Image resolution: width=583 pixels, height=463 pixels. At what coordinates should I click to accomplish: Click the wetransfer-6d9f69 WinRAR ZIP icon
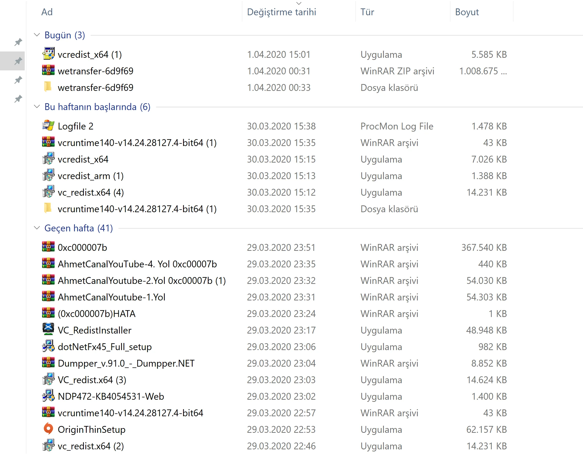point(48,71)
